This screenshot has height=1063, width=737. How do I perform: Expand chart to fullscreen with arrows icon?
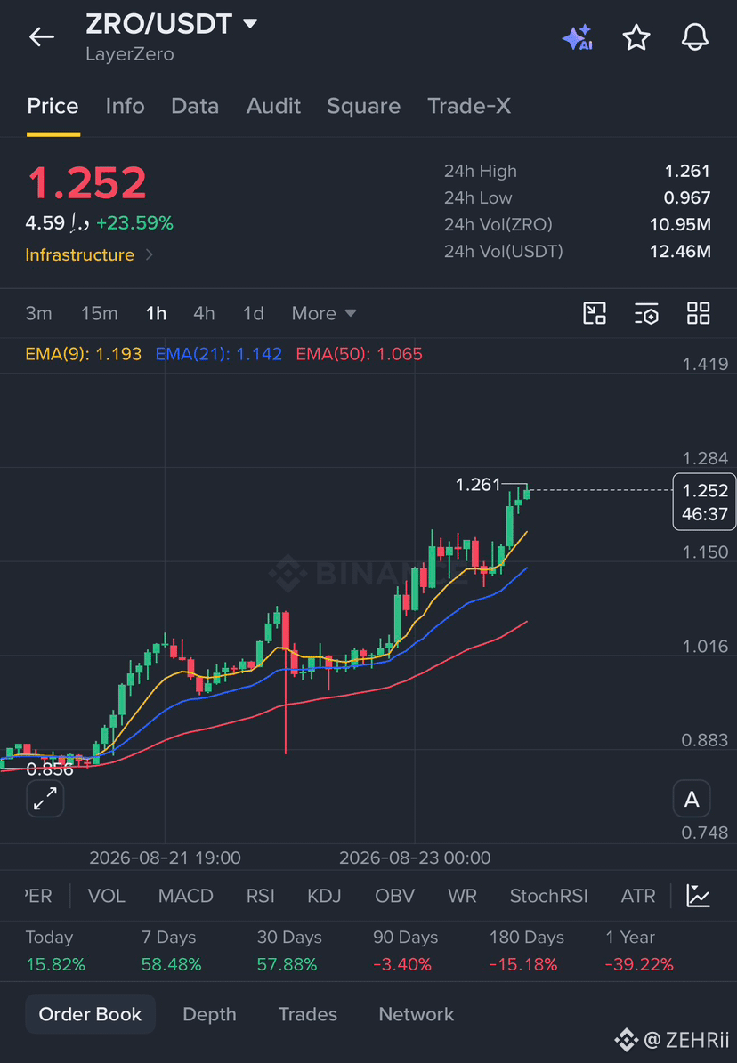[x=45, y=799]
